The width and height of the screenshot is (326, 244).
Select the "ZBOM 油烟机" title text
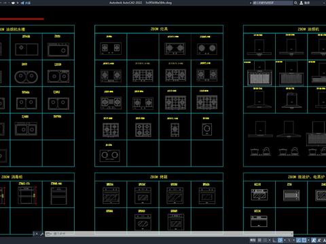pyautogui.click(x=308, y=29)
